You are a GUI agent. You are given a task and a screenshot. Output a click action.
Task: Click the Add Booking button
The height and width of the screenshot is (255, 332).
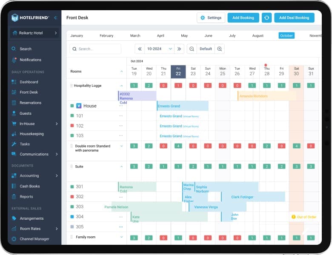(243, 18)
